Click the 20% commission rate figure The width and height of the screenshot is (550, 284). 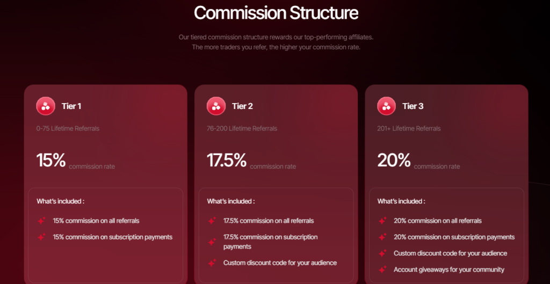(394, 160)
